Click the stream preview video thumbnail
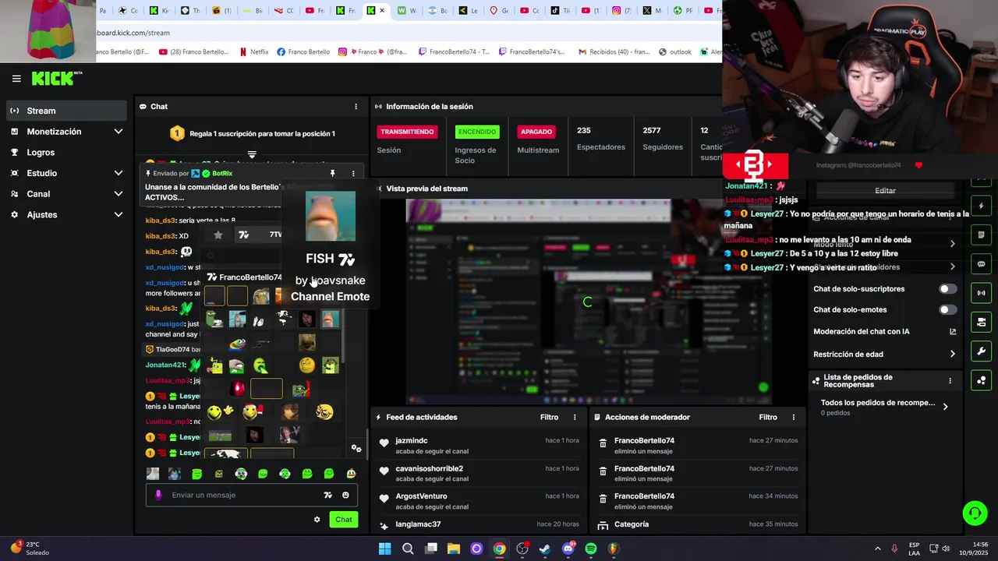This screenshot has width=998, height=561. click(x=588, y=302)
